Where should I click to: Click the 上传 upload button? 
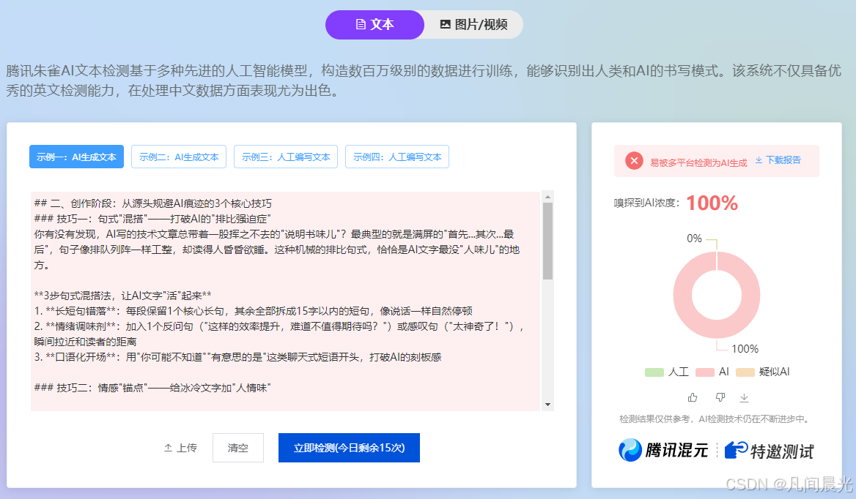(x=181, y=448)
